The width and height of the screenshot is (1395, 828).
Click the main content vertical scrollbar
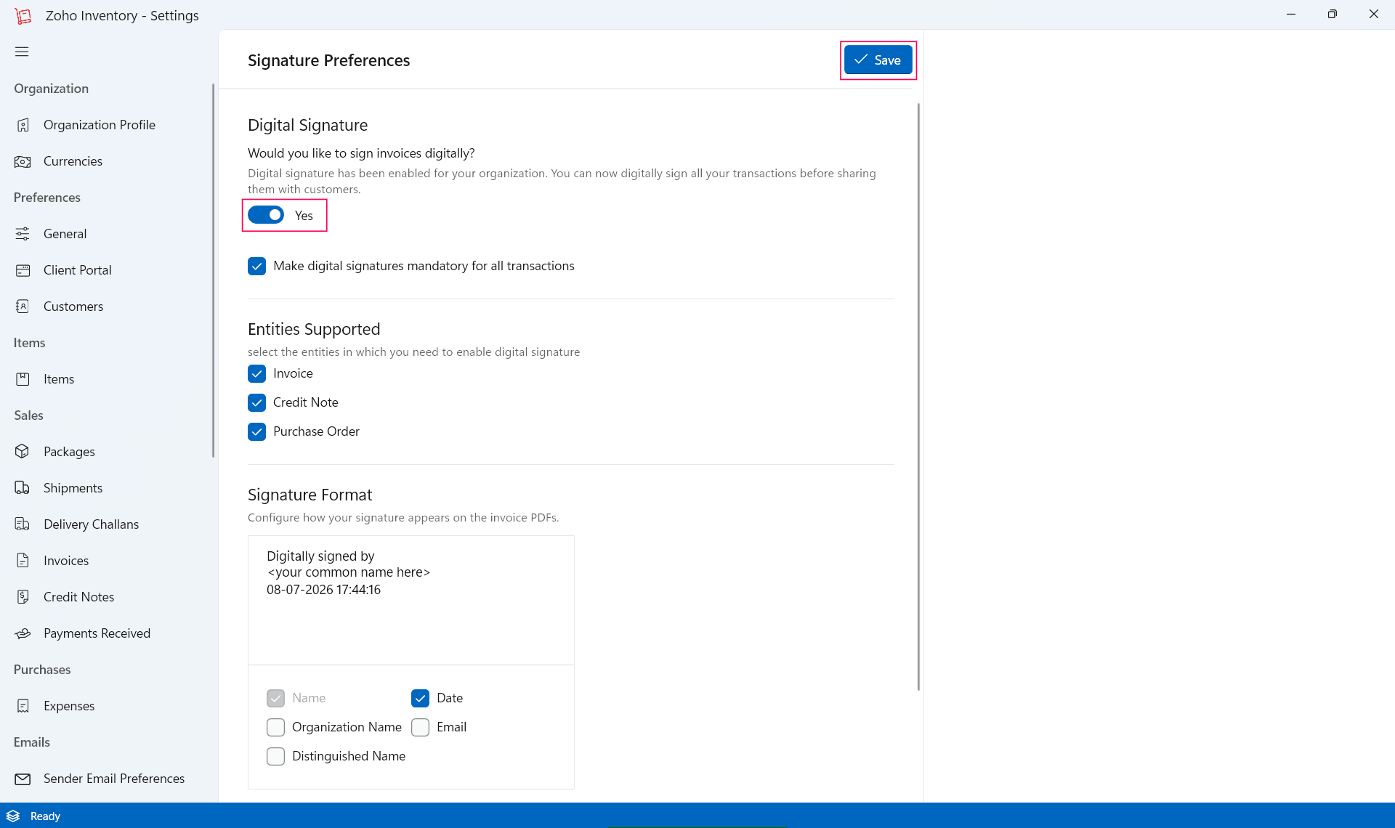(918, 397)
